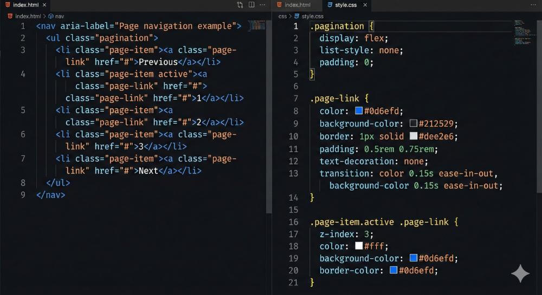The height and width of the screenshot is (295, 542).
Task: Close the style.css tab
Action: [365, 5]
